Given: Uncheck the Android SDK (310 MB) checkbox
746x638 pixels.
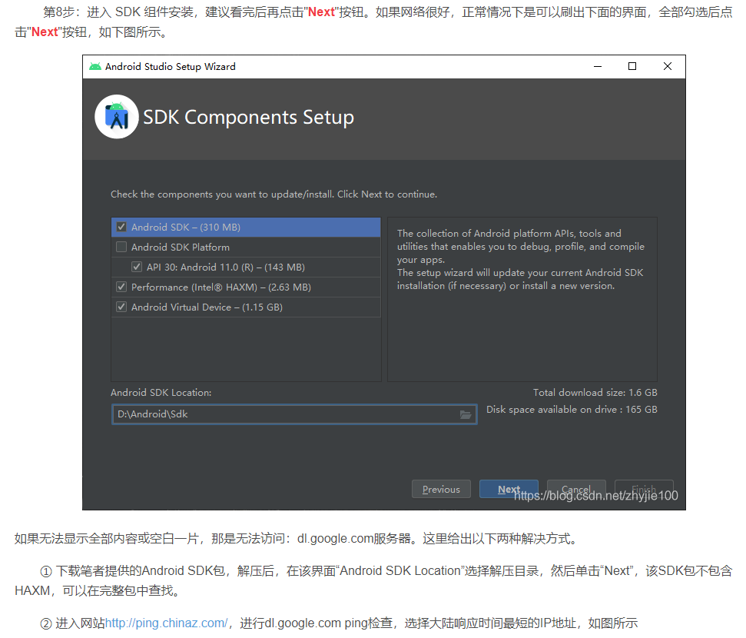Looking at the screenshot, I should point(122,227).
